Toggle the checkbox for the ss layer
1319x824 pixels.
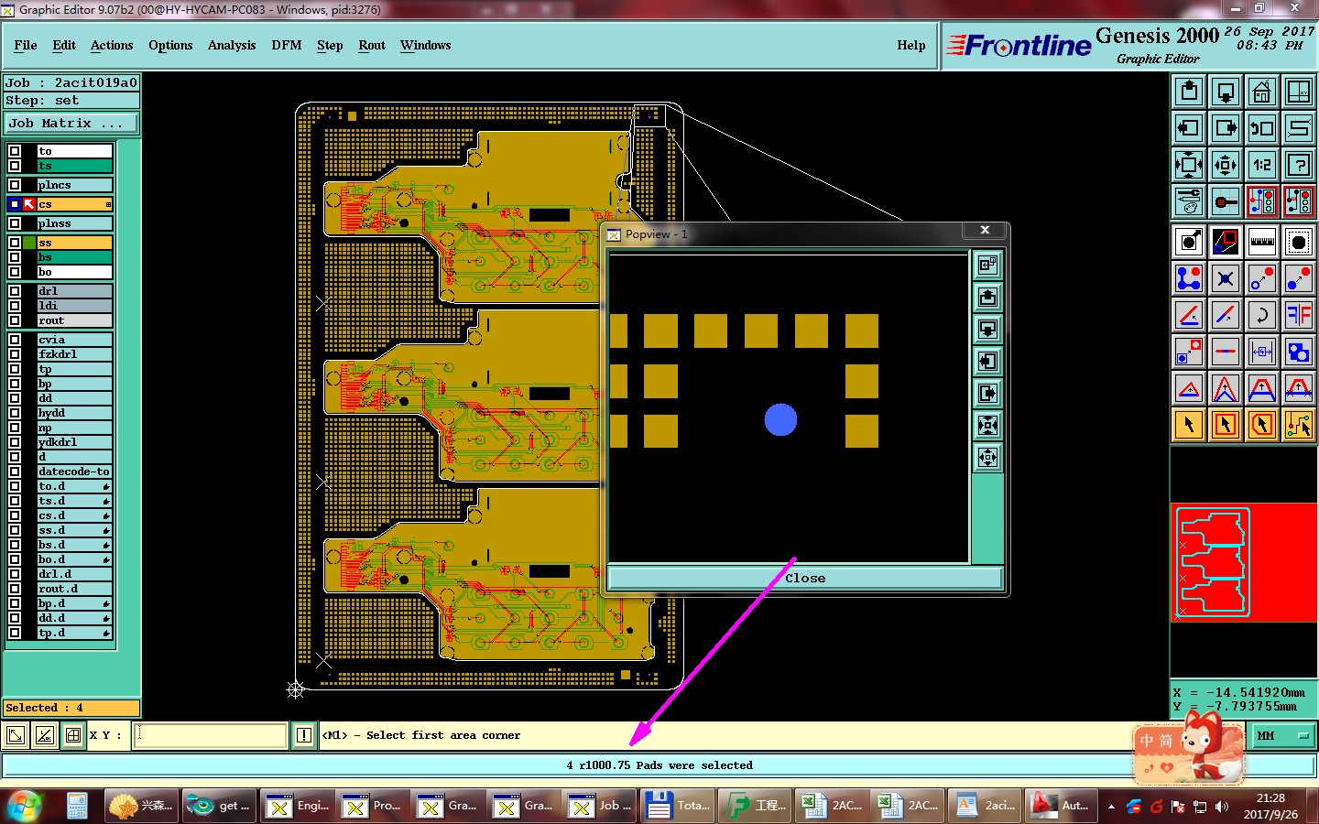click(15, 243)
